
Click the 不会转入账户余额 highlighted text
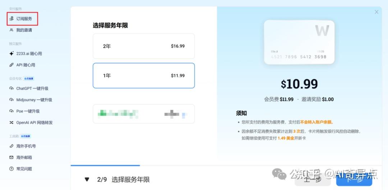(317, 122)
